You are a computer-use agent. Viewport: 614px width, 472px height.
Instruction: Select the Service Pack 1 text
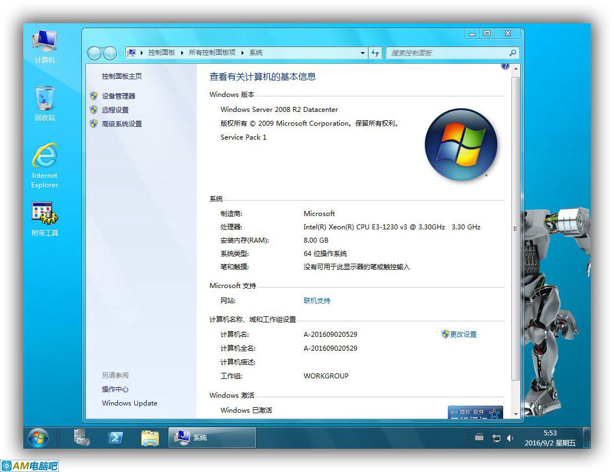[243, 137]
